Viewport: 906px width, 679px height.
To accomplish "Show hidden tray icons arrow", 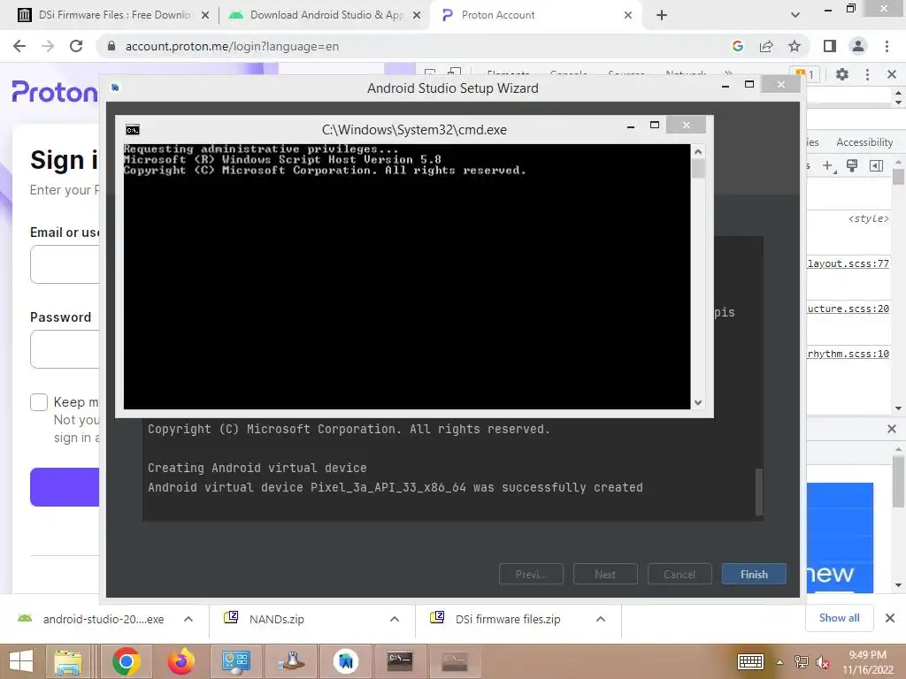I will click(x=779, y=662).
